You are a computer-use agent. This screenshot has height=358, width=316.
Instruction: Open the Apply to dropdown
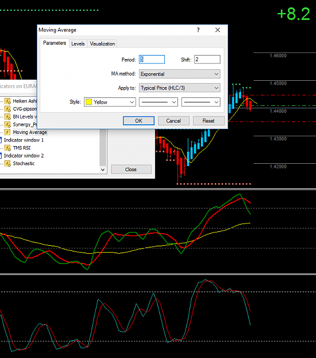click(x=180, y=88)
